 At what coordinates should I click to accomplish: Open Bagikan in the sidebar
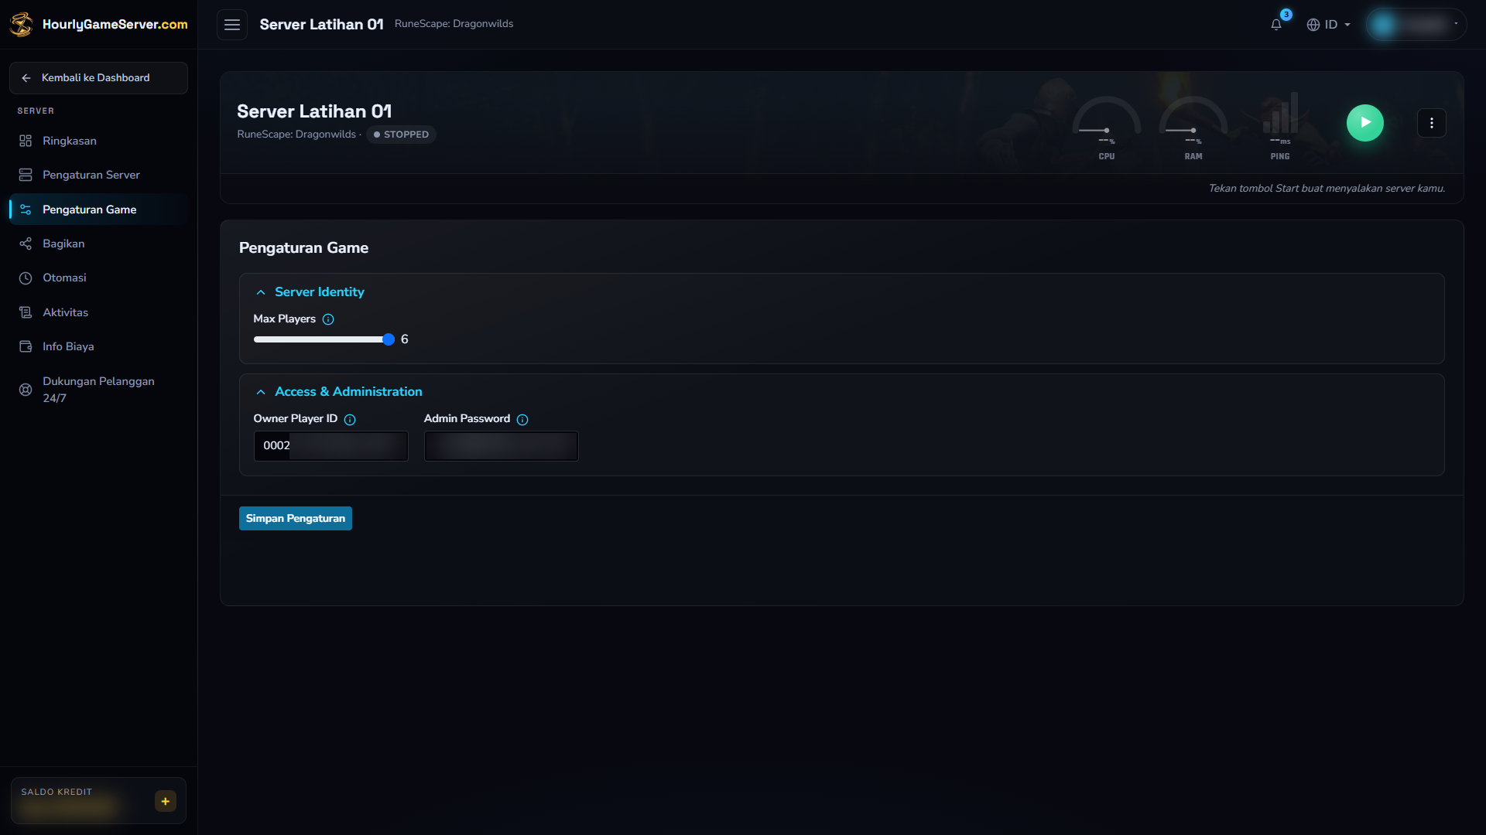[x=98, y=244]
